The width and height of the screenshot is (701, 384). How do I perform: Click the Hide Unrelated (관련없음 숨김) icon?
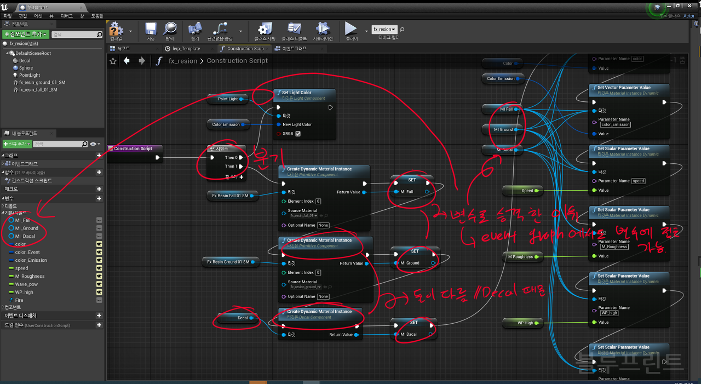coord(220,28)
